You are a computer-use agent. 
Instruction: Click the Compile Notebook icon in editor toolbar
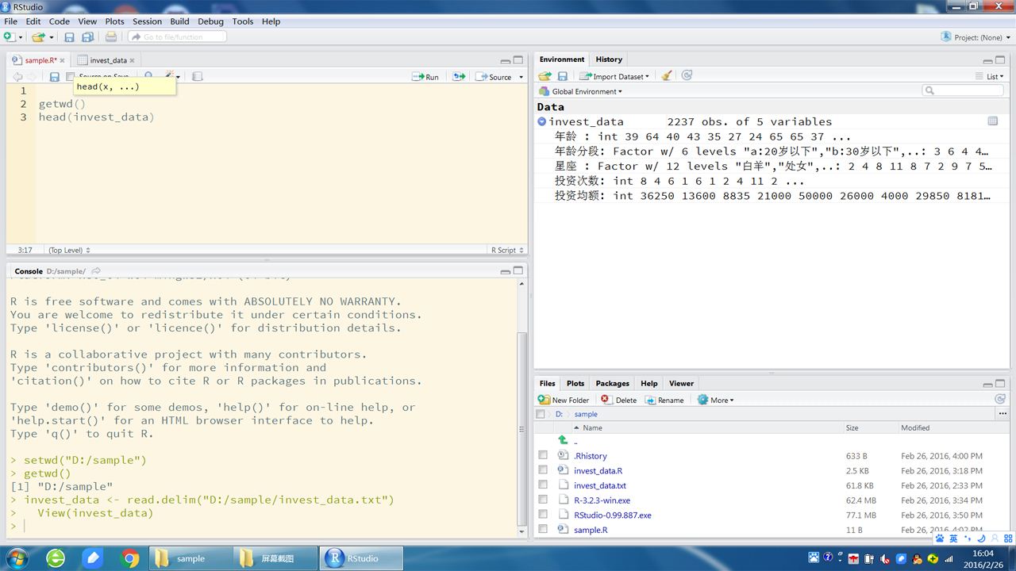click(198, 77)
